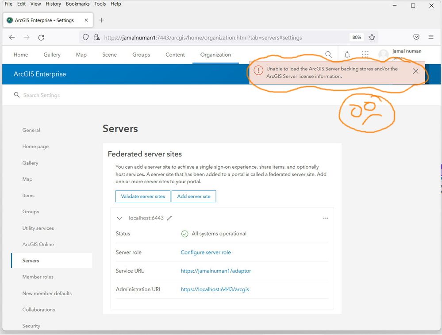Dismiss the backing stores error alert
This screenshot has height=335, width=442.
415,71
